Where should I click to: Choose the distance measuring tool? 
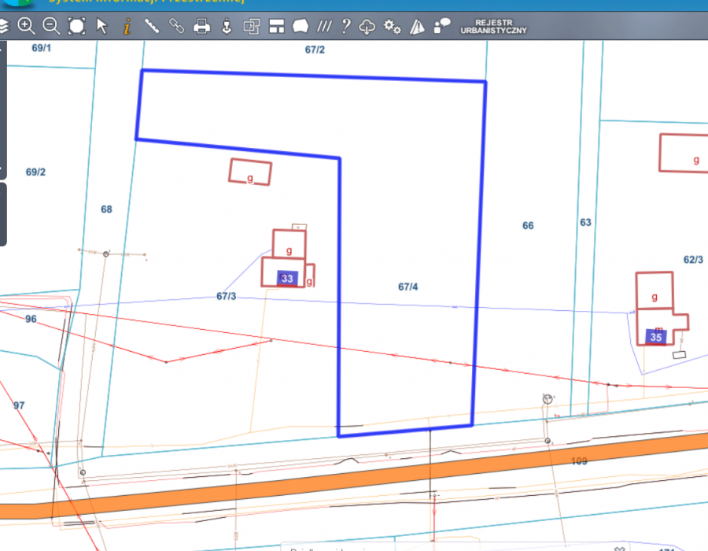pos(152,26)
